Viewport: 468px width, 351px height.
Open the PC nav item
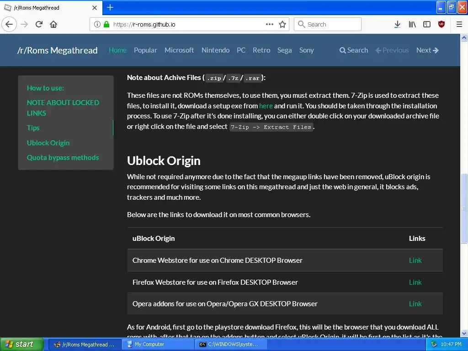point(241,50)
